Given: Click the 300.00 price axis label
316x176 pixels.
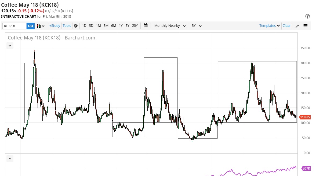Looking at the screenshot, I should click(x=305, y=63).
